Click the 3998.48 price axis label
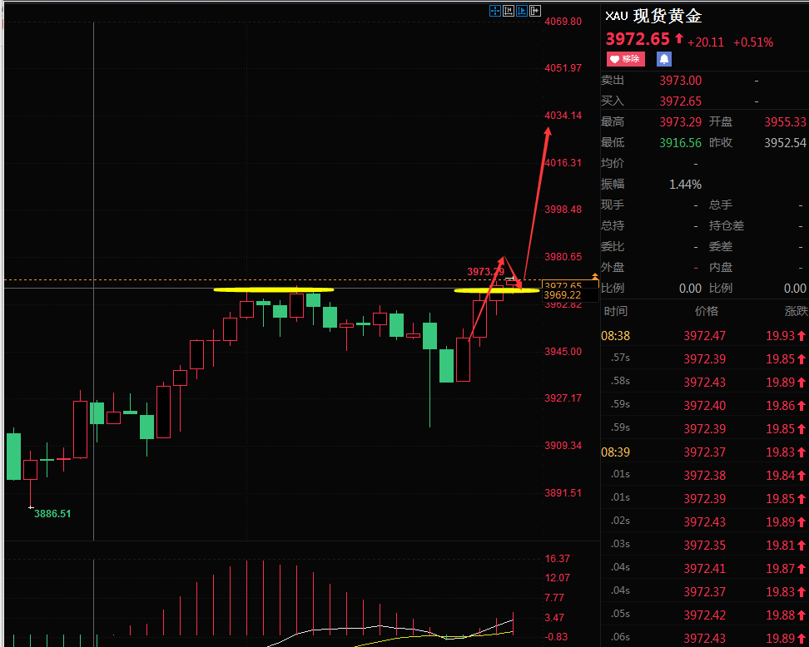The image size is (809, 647). coord(563,210)
